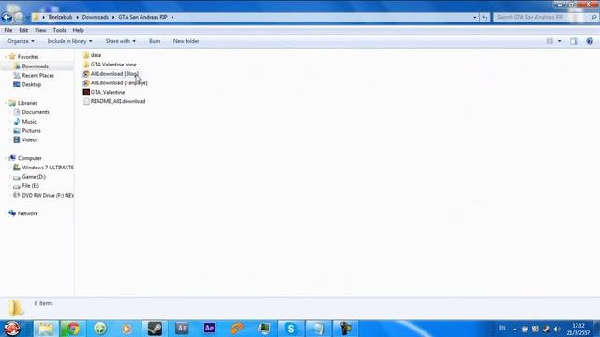Open the green round taskbar app

[100, 329]
